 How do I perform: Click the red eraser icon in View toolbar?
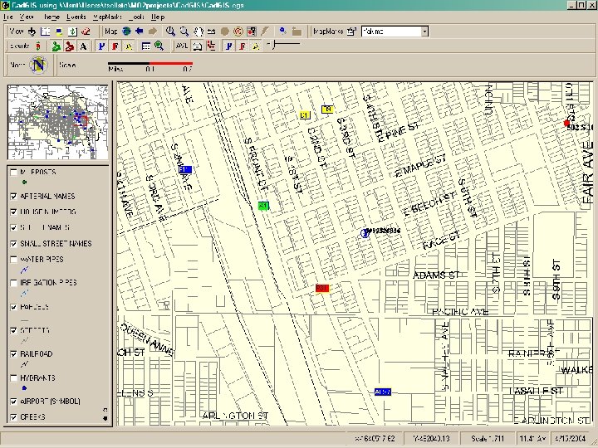tap(86, 32)
